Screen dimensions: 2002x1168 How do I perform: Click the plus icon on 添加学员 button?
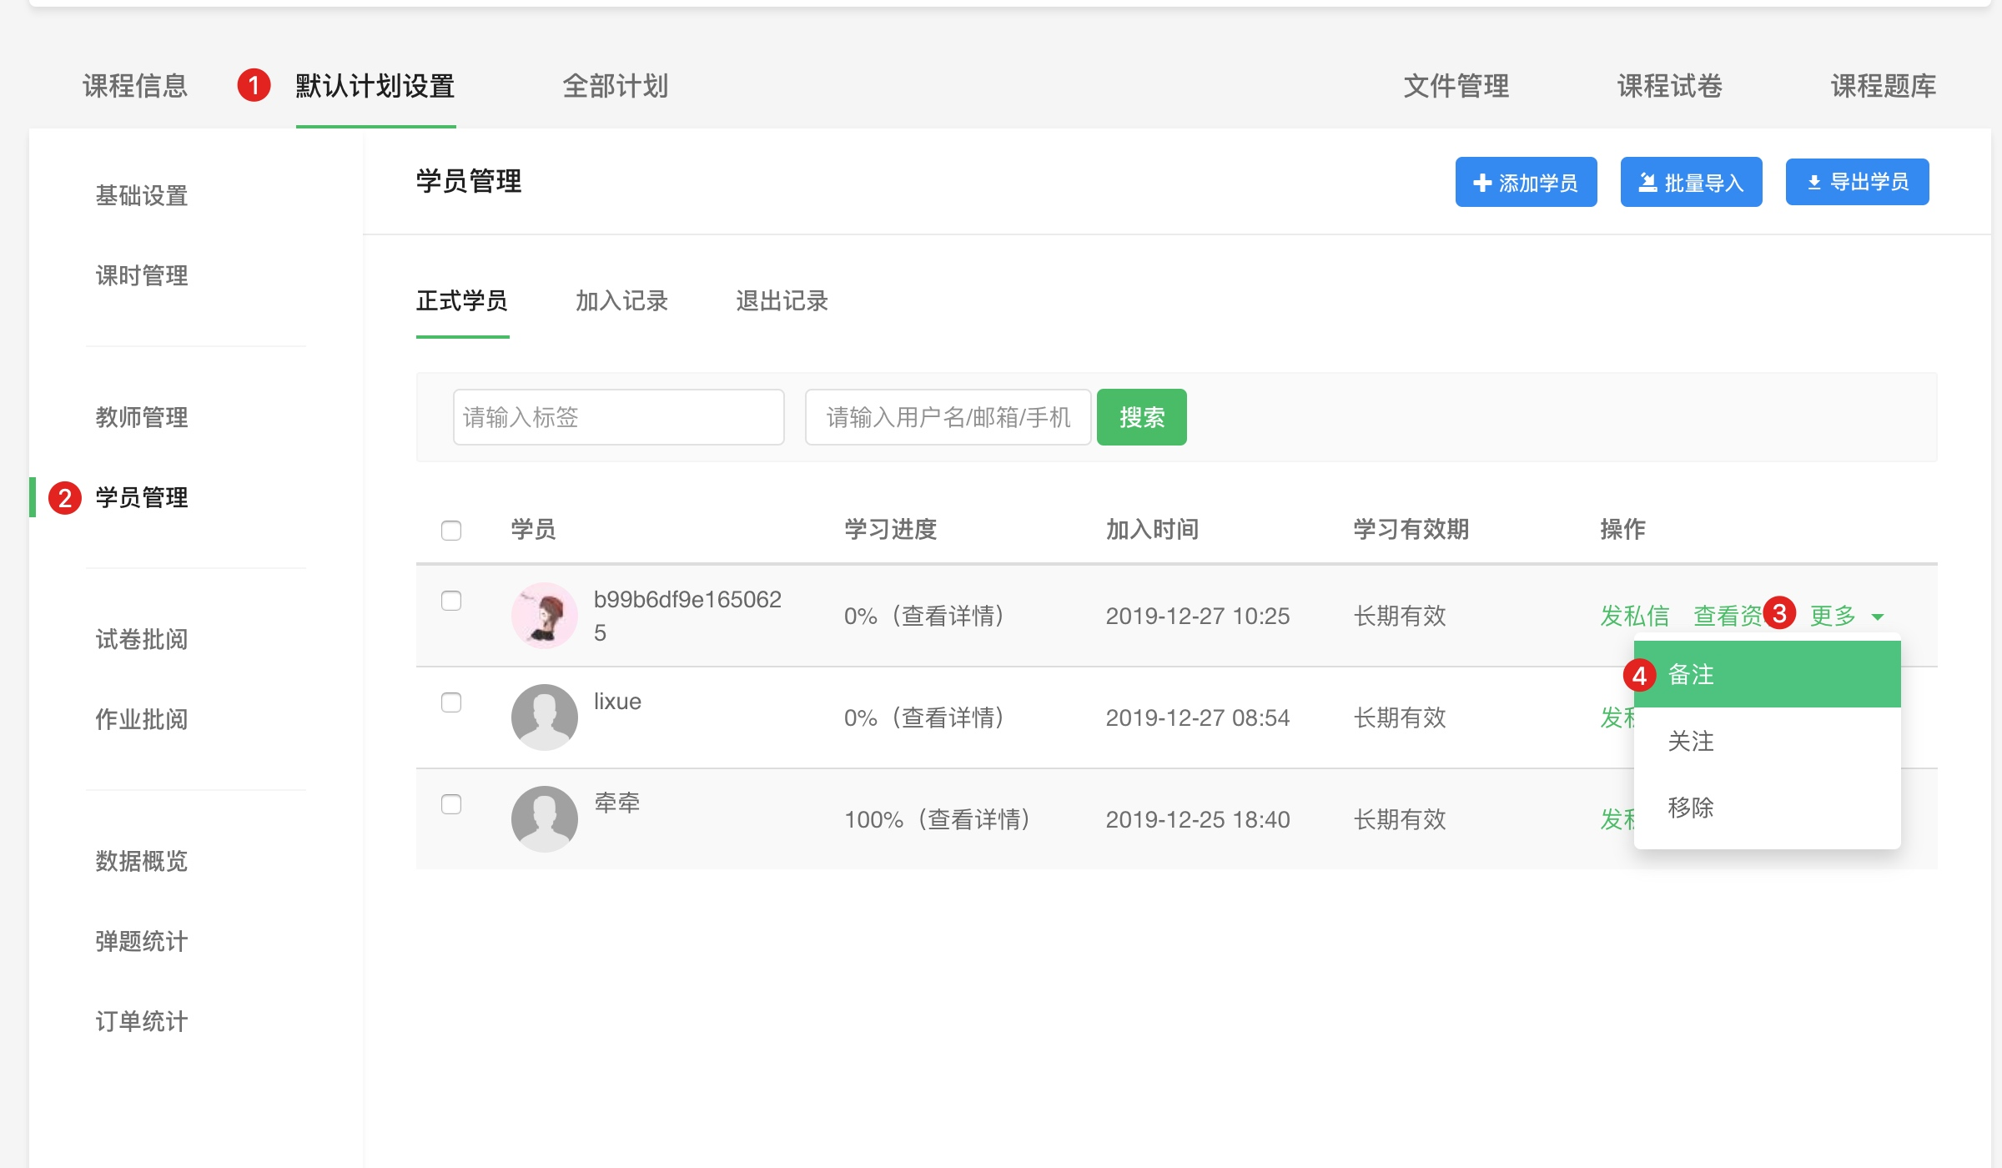point(1481,183)
